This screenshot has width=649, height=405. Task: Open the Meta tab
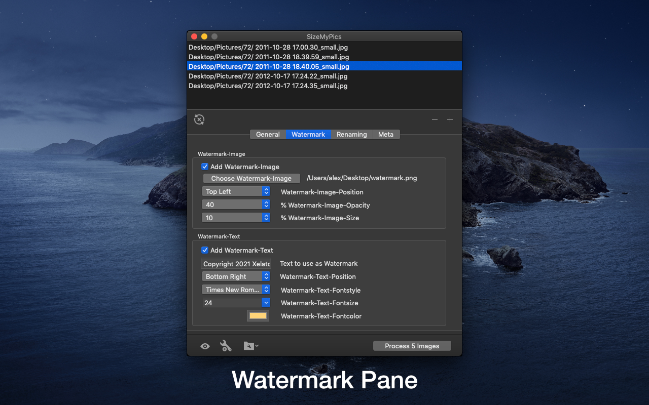[386, 134]
